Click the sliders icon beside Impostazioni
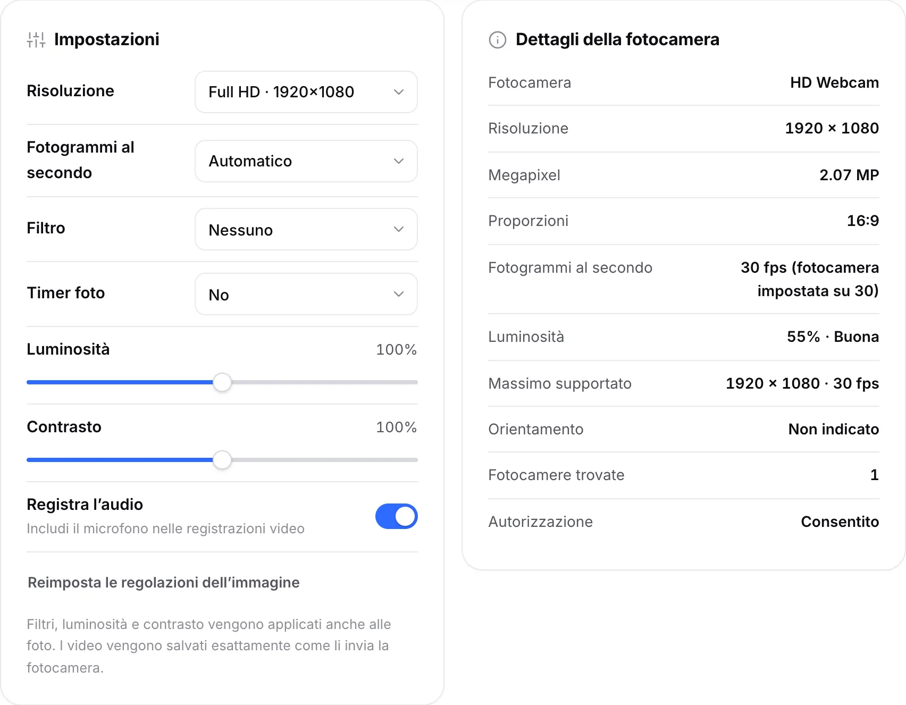The height and width of the screenshot is (705, 906). click(x=36, y=40)
